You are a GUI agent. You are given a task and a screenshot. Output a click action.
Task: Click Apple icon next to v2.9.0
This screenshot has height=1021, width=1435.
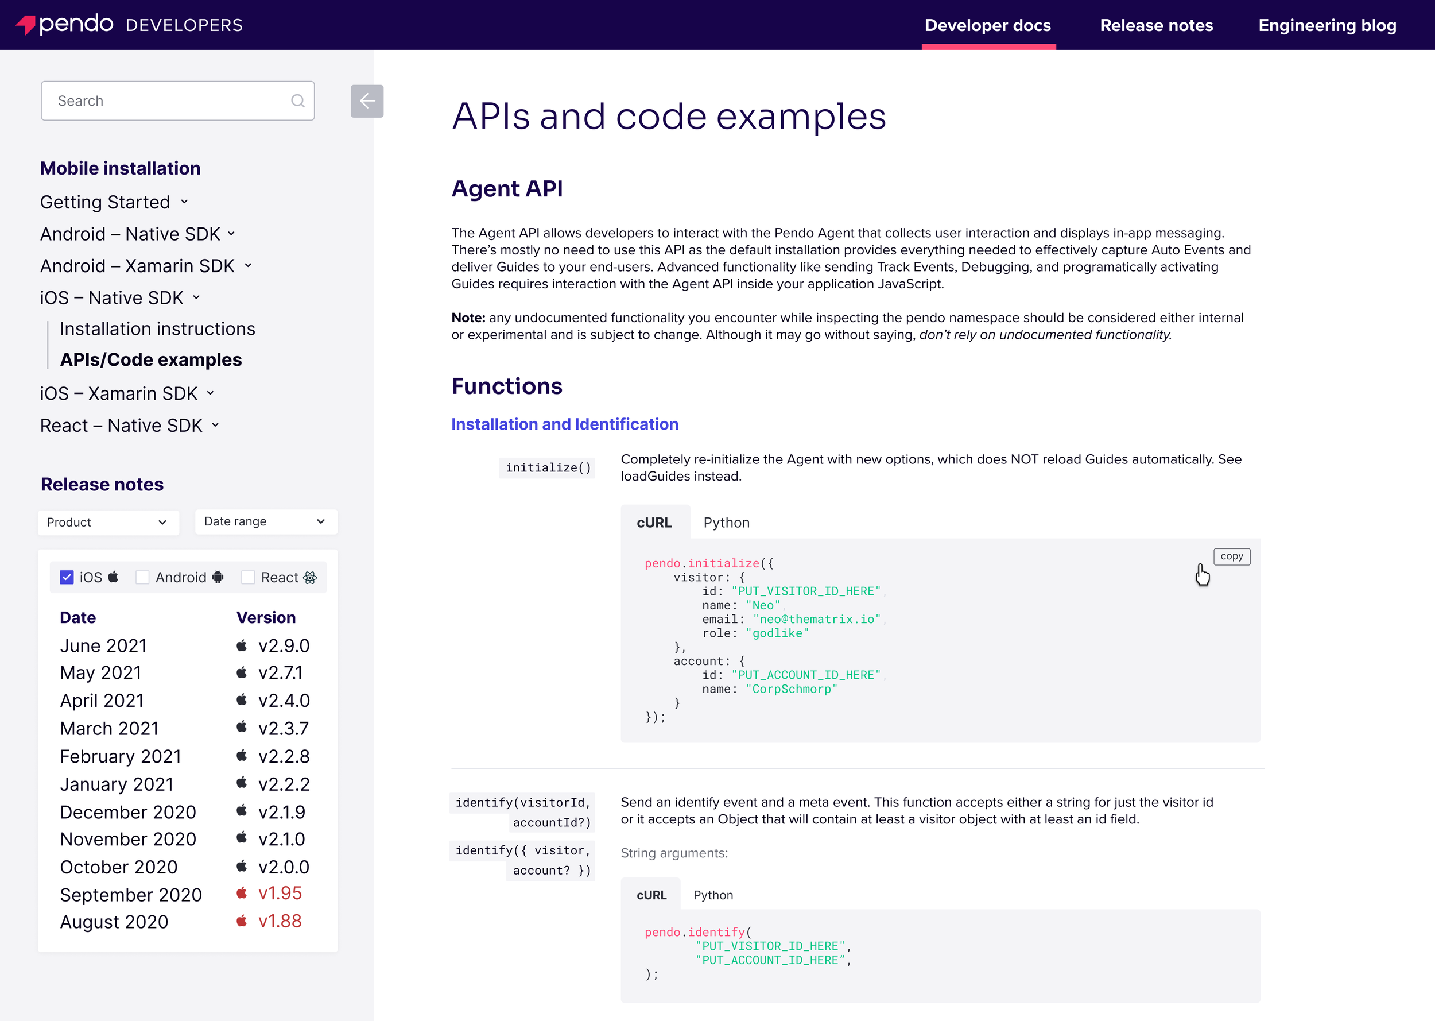tap(241, 645)
